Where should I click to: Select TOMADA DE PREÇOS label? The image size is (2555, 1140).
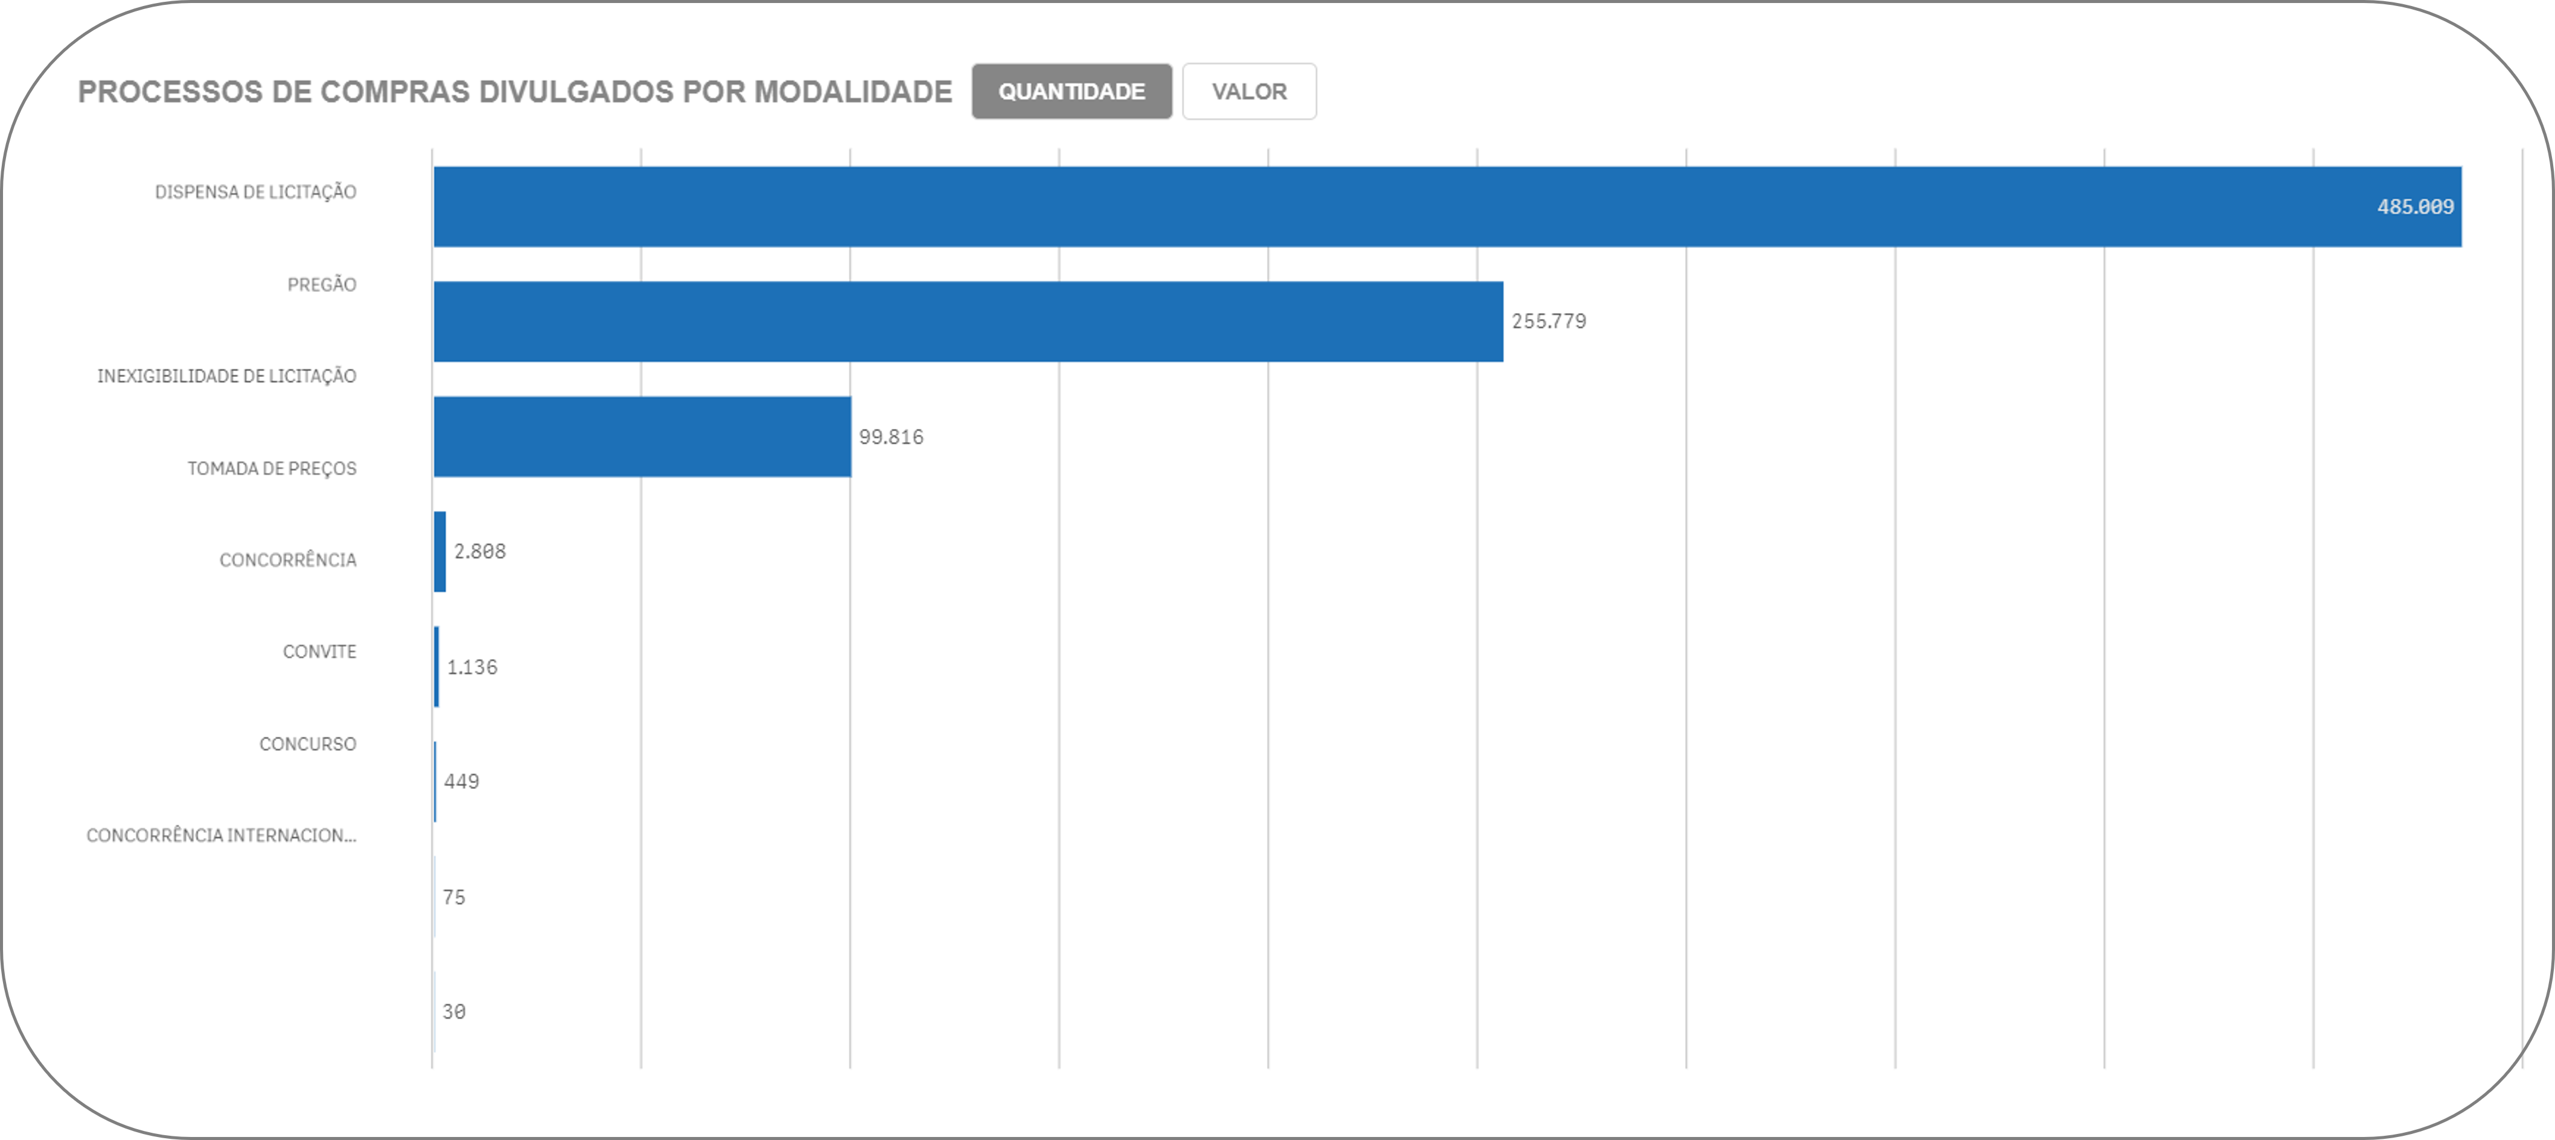coord(272,468)
